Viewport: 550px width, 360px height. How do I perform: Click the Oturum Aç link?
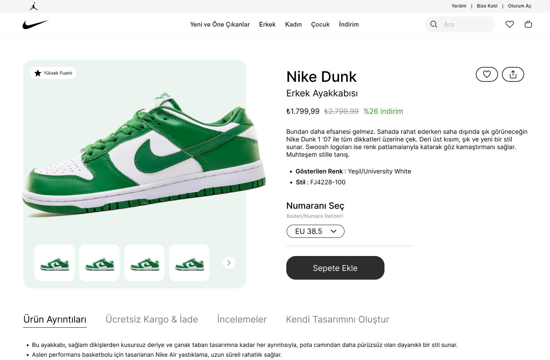click(x=520, y=6)
